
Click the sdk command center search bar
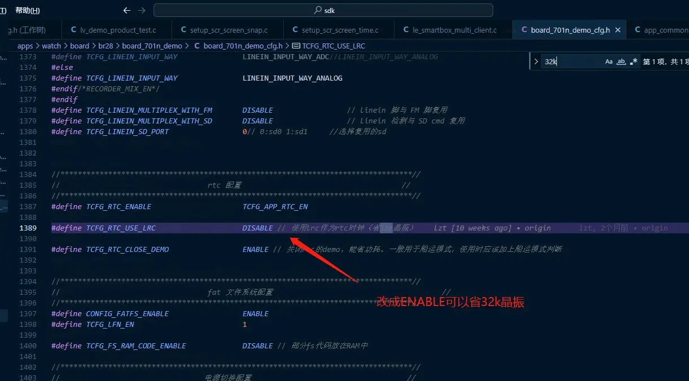point(323,10)
